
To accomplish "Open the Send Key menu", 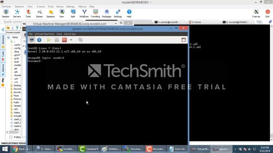I will pyautogui.click(x=70, y=34).
